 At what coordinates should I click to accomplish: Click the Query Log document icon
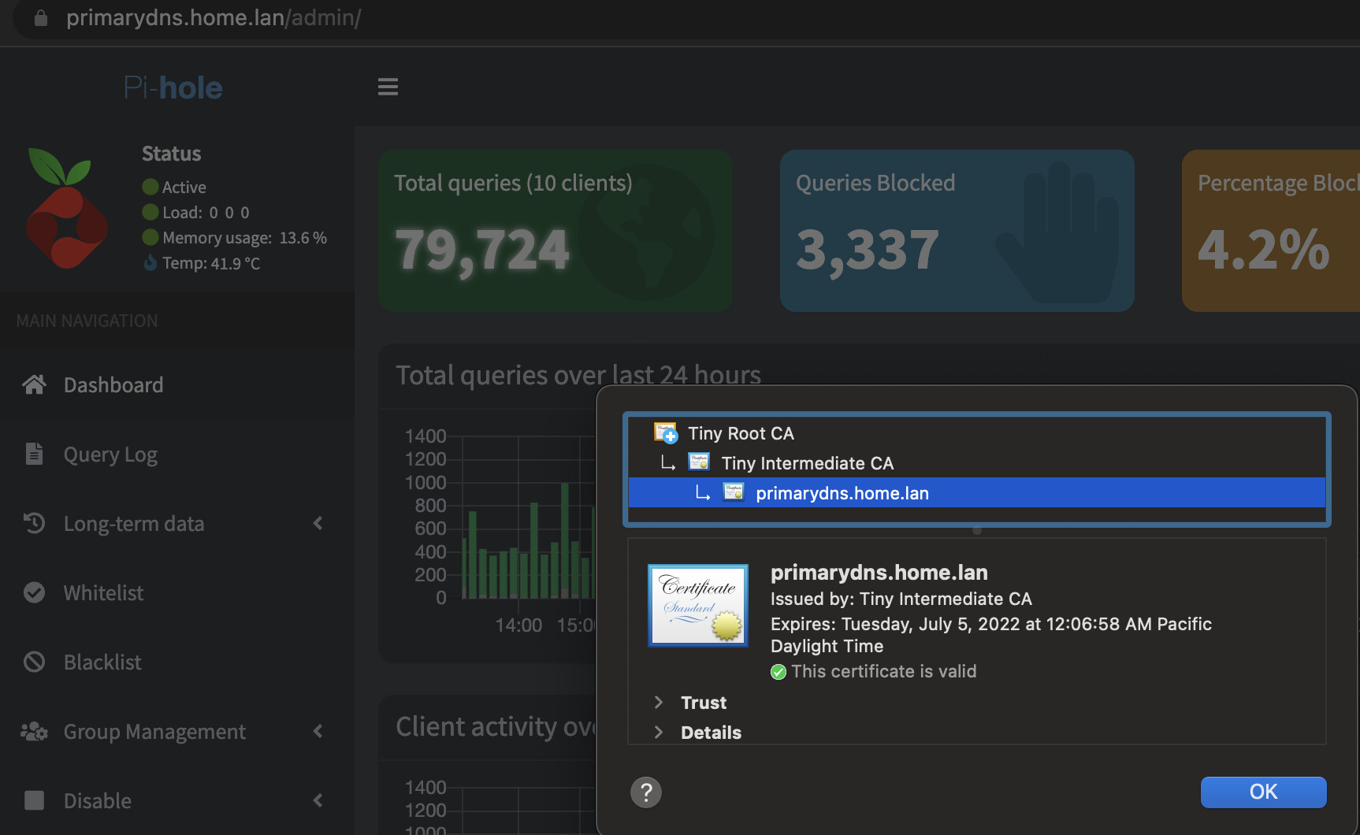coord(34,454)
